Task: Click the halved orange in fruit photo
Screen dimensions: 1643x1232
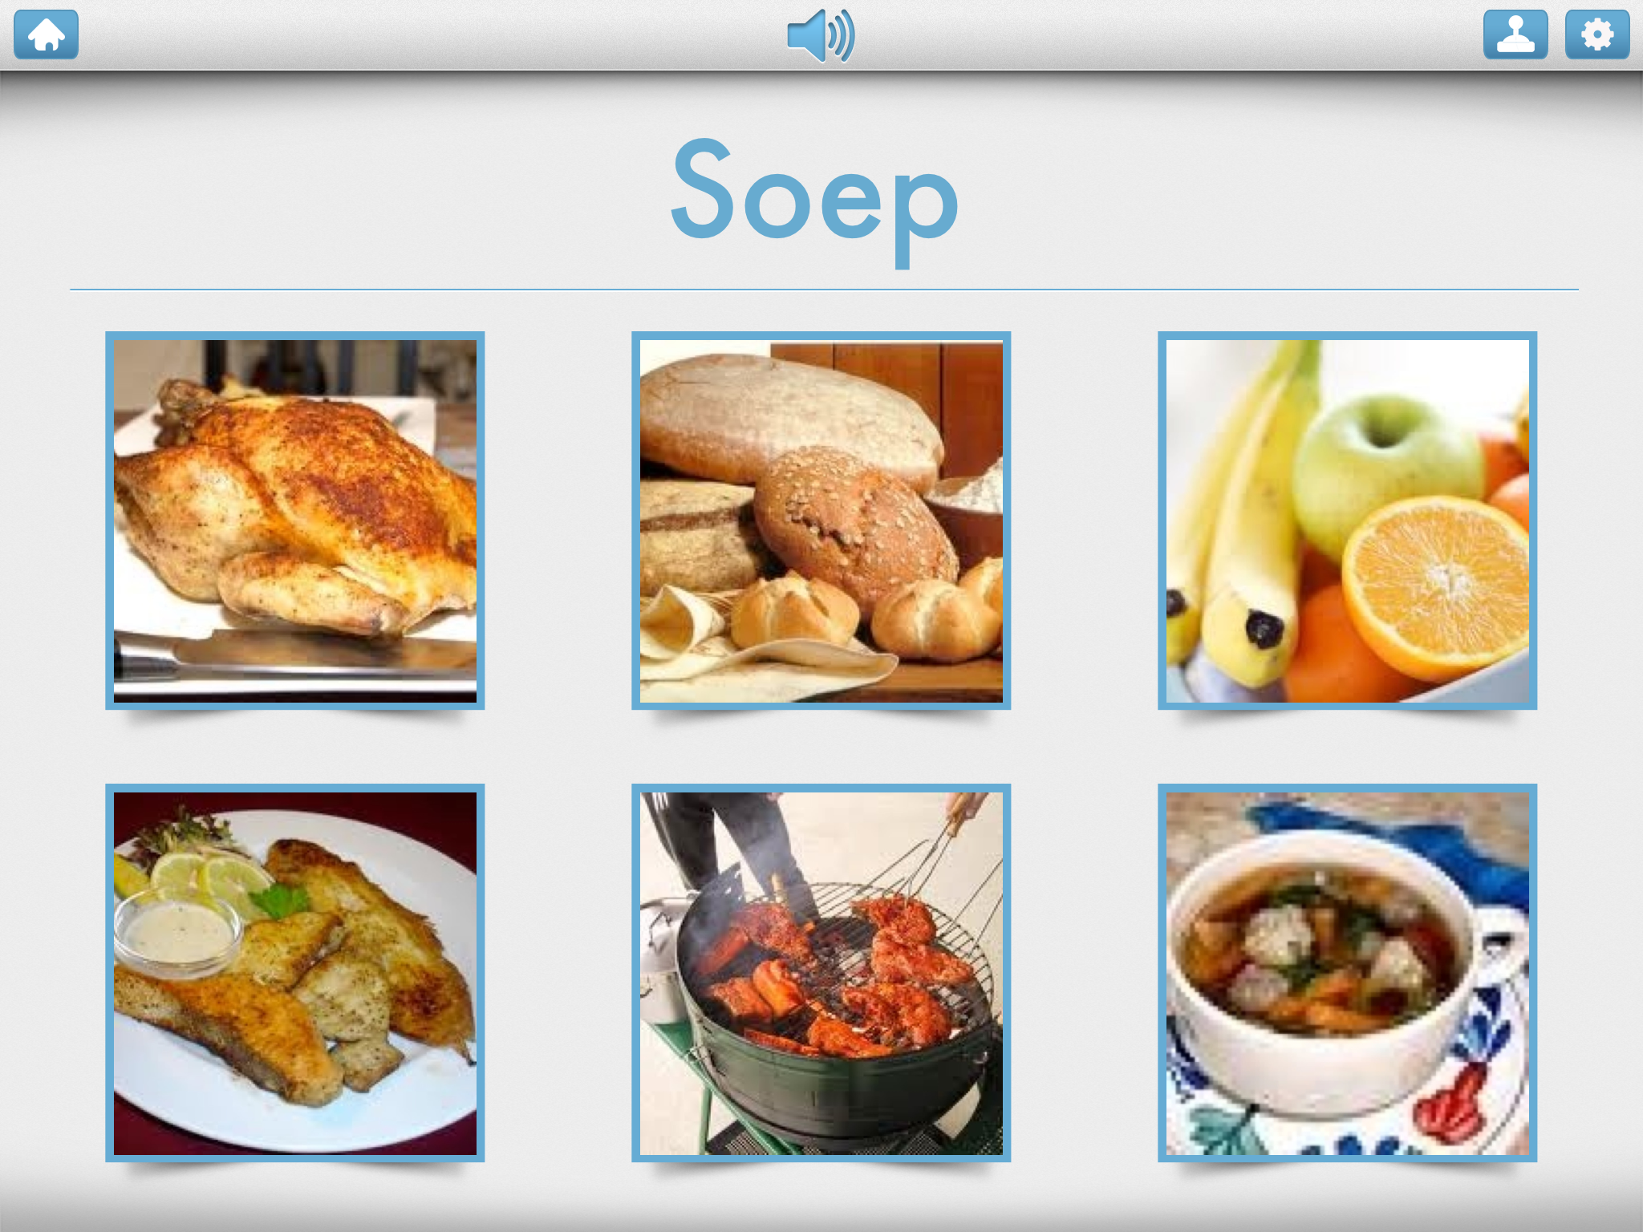Action: pos(1436,586)
